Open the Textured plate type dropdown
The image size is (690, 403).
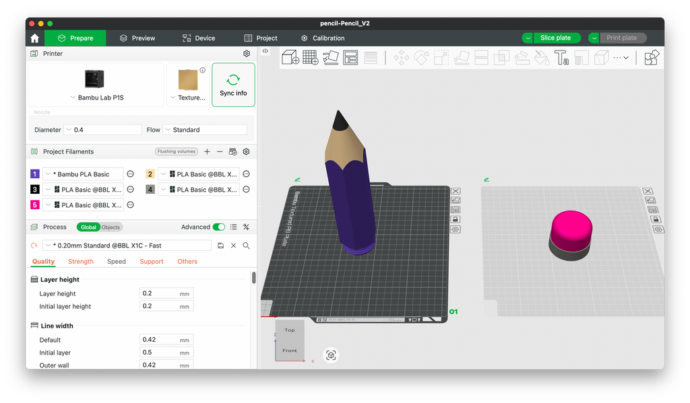[x=188, y=98]
